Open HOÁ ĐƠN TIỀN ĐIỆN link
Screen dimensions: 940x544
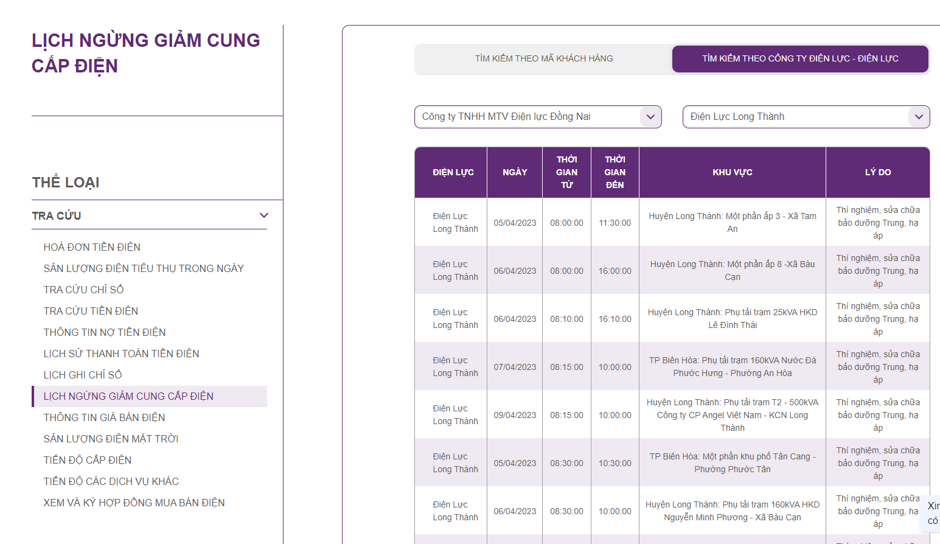point(92,247)
